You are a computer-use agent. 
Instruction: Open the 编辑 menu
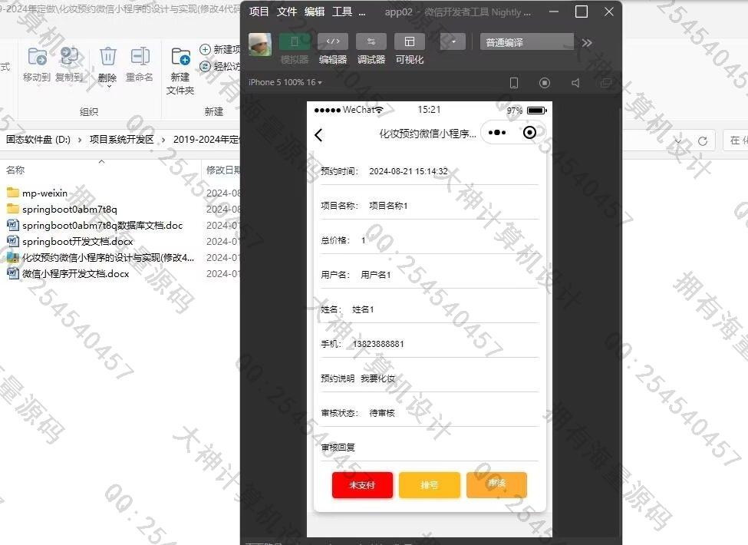(x=315, y=12)
